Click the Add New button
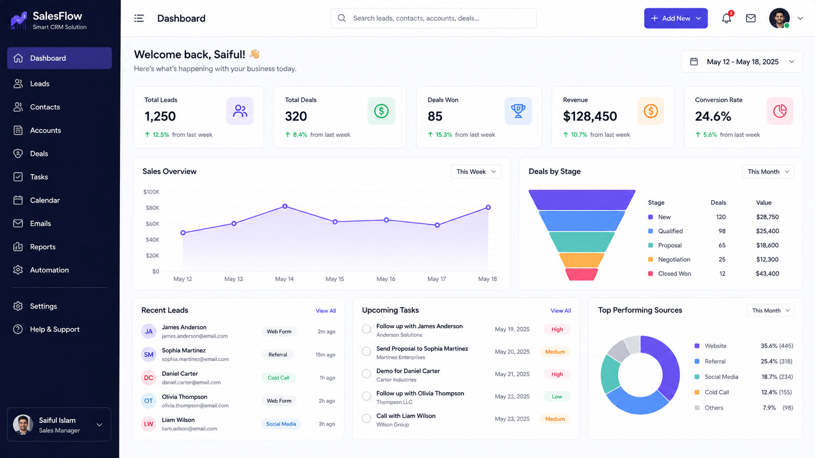 coord(675,18)
